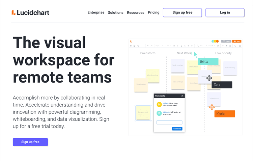Image resolution: width=253 pixels, height=161 pixels.
Task: Select the Whiteboarding sticky note
Action: (x=152, y=76)
